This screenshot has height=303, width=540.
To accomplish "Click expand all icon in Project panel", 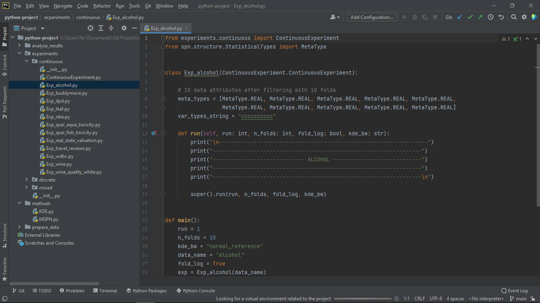I will click(x=101, y=28).
